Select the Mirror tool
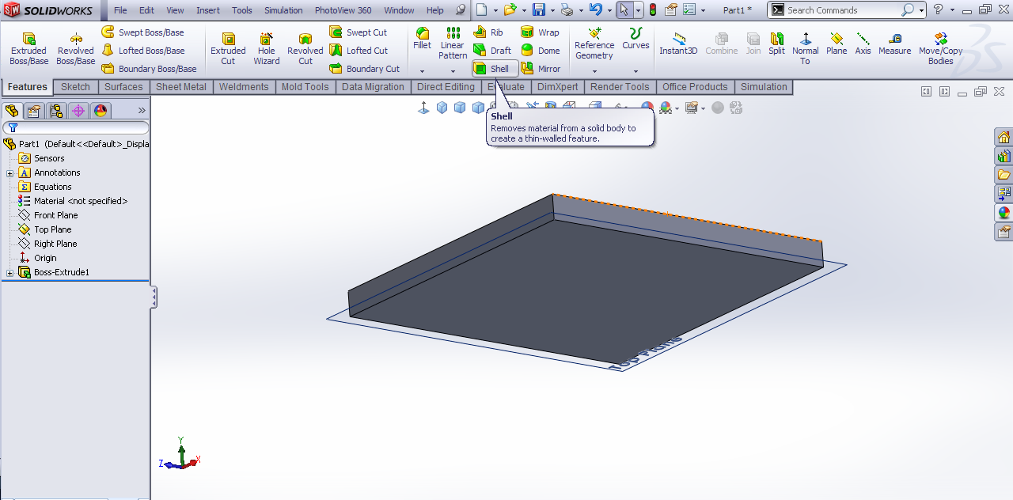 pos(541,69)
